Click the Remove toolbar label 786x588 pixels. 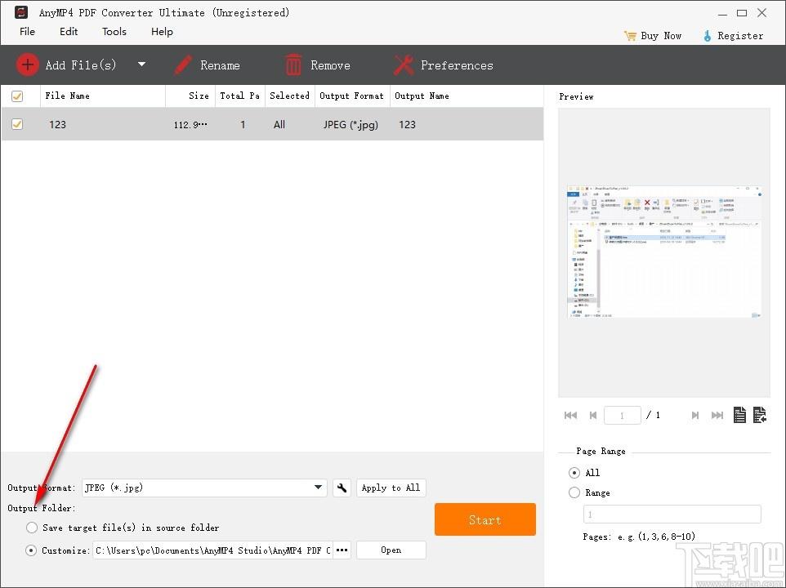330,65
